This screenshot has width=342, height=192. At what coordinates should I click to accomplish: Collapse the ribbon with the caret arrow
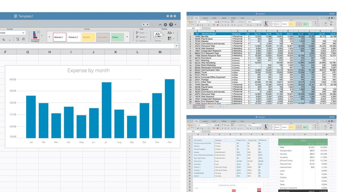tap(160, 25)
